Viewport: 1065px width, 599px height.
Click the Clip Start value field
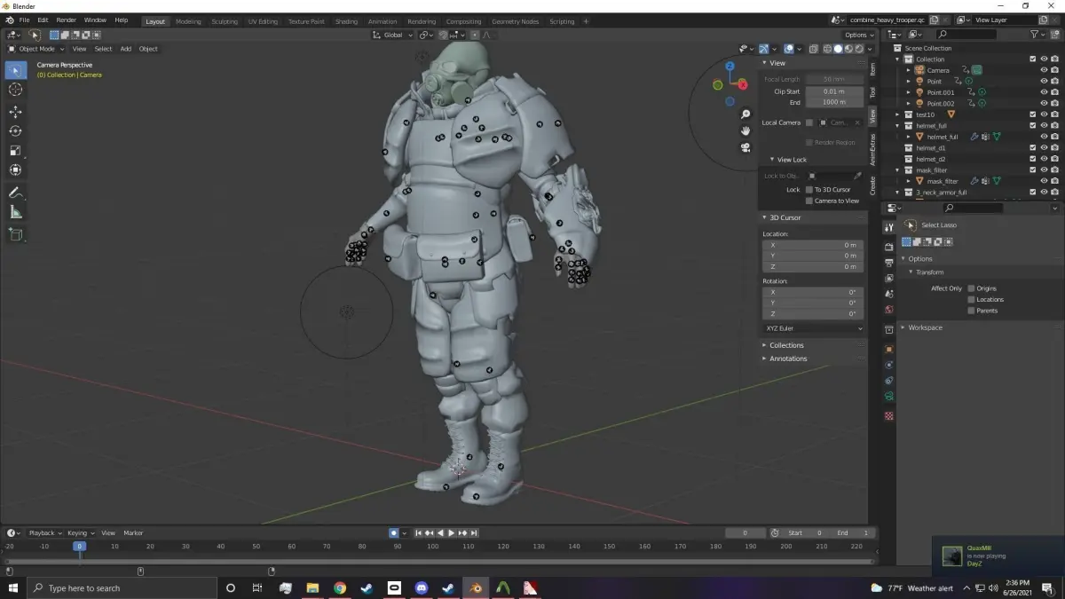coord(834,91)
